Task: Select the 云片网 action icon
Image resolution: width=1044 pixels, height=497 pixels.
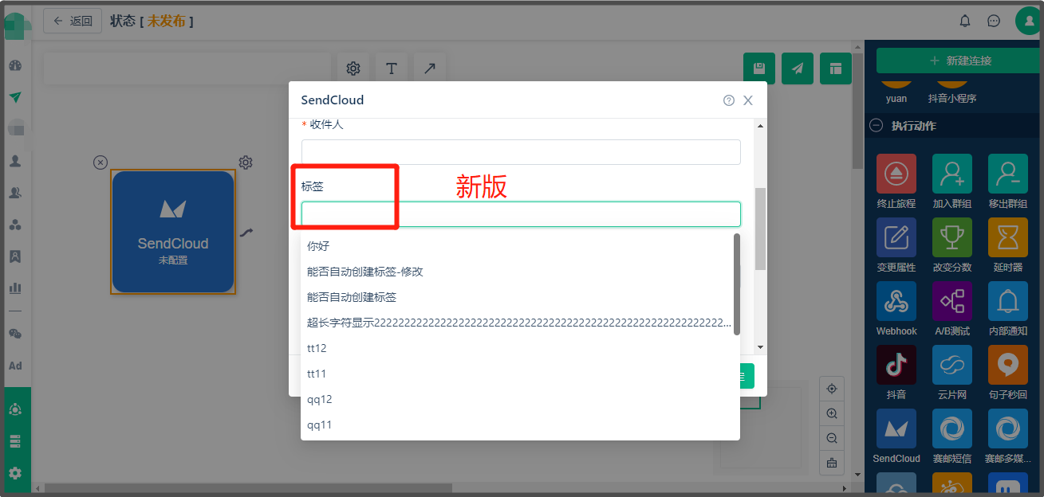Action: coord(952,365)
